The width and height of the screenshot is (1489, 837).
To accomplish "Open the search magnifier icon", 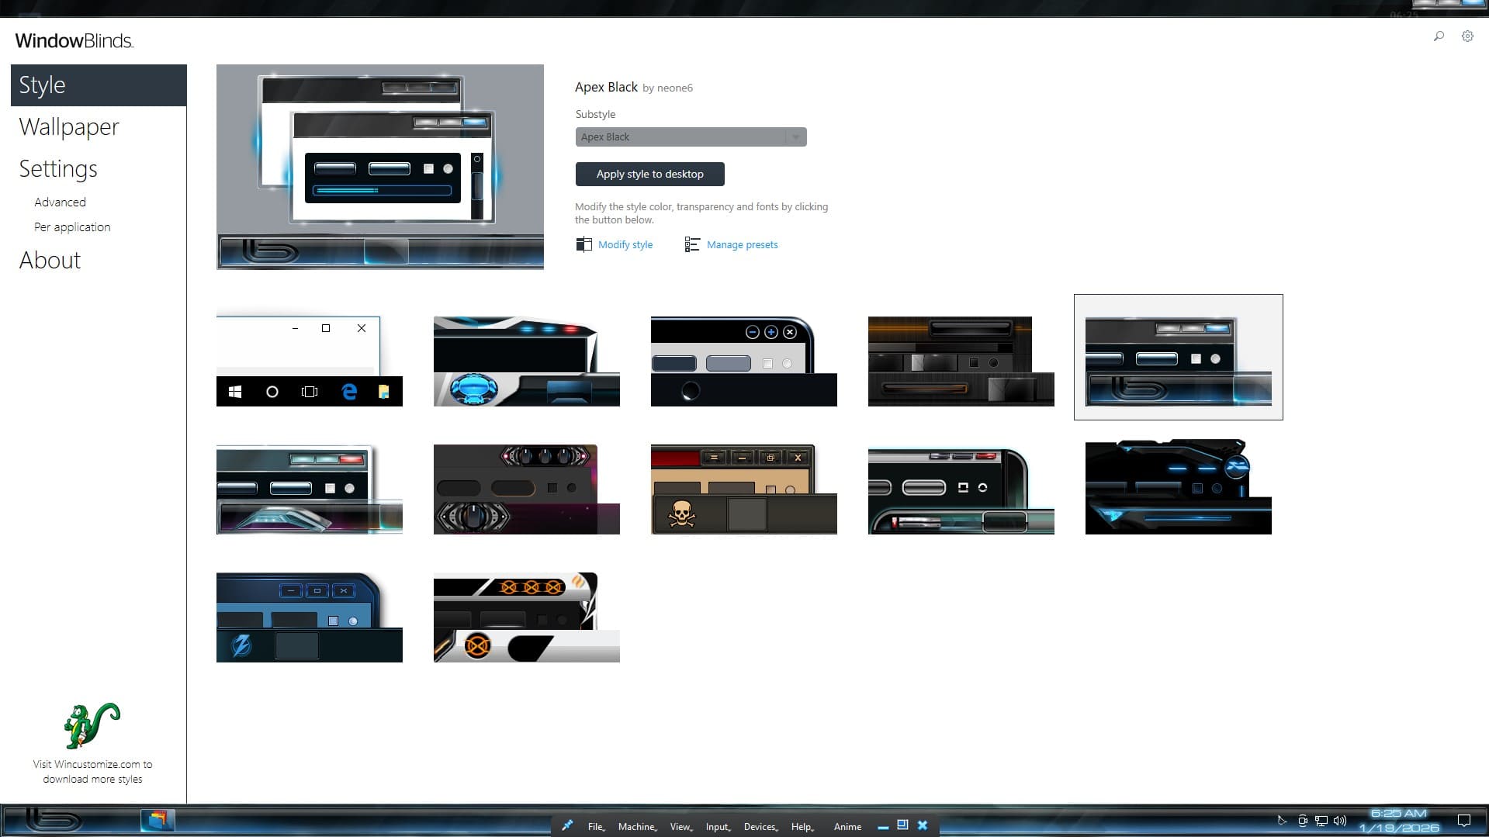I will click(x=1439, y=36).
